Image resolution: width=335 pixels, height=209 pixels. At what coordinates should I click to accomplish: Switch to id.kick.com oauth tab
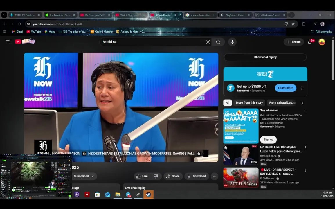pyautogui.click(x=271, y=15)
